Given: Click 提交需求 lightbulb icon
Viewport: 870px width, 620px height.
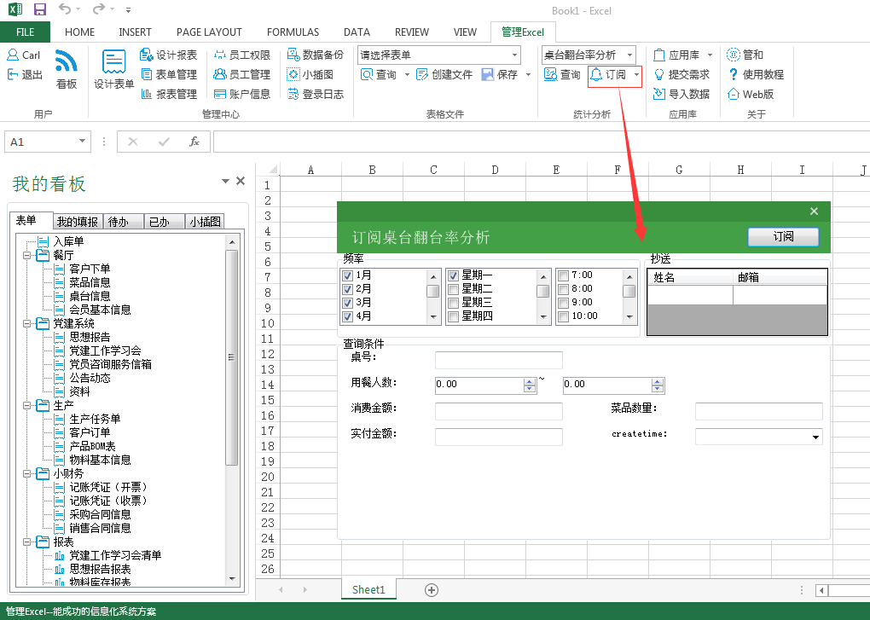Looking at the screenshot, I should pyautogui.click(x=659, y=74).
